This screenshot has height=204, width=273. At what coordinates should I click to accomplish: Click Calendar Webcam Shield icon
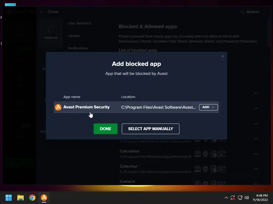click(206, 169)
